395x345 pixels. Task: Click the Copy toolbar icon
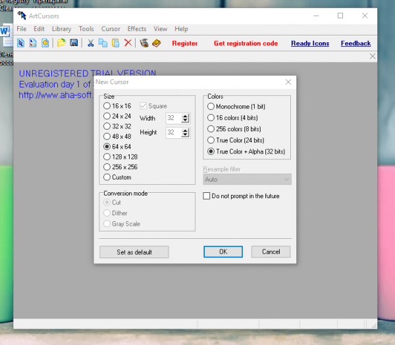point(103,43)
